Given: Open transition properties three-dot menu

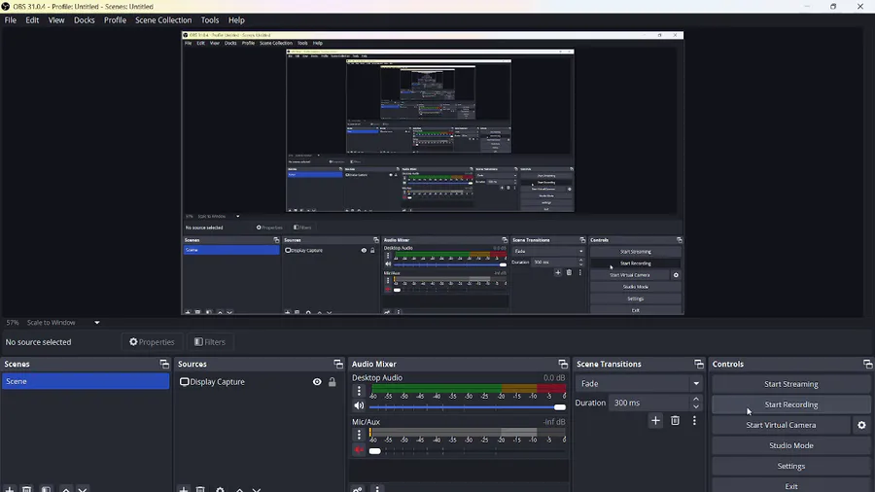Looking at the screenshot, I should pyautogui.click(x=694, y=421).
